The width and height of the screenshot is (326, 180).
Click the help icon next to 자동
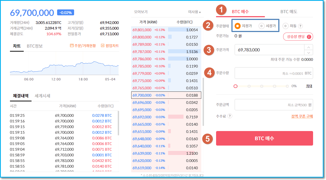[300, 26]
